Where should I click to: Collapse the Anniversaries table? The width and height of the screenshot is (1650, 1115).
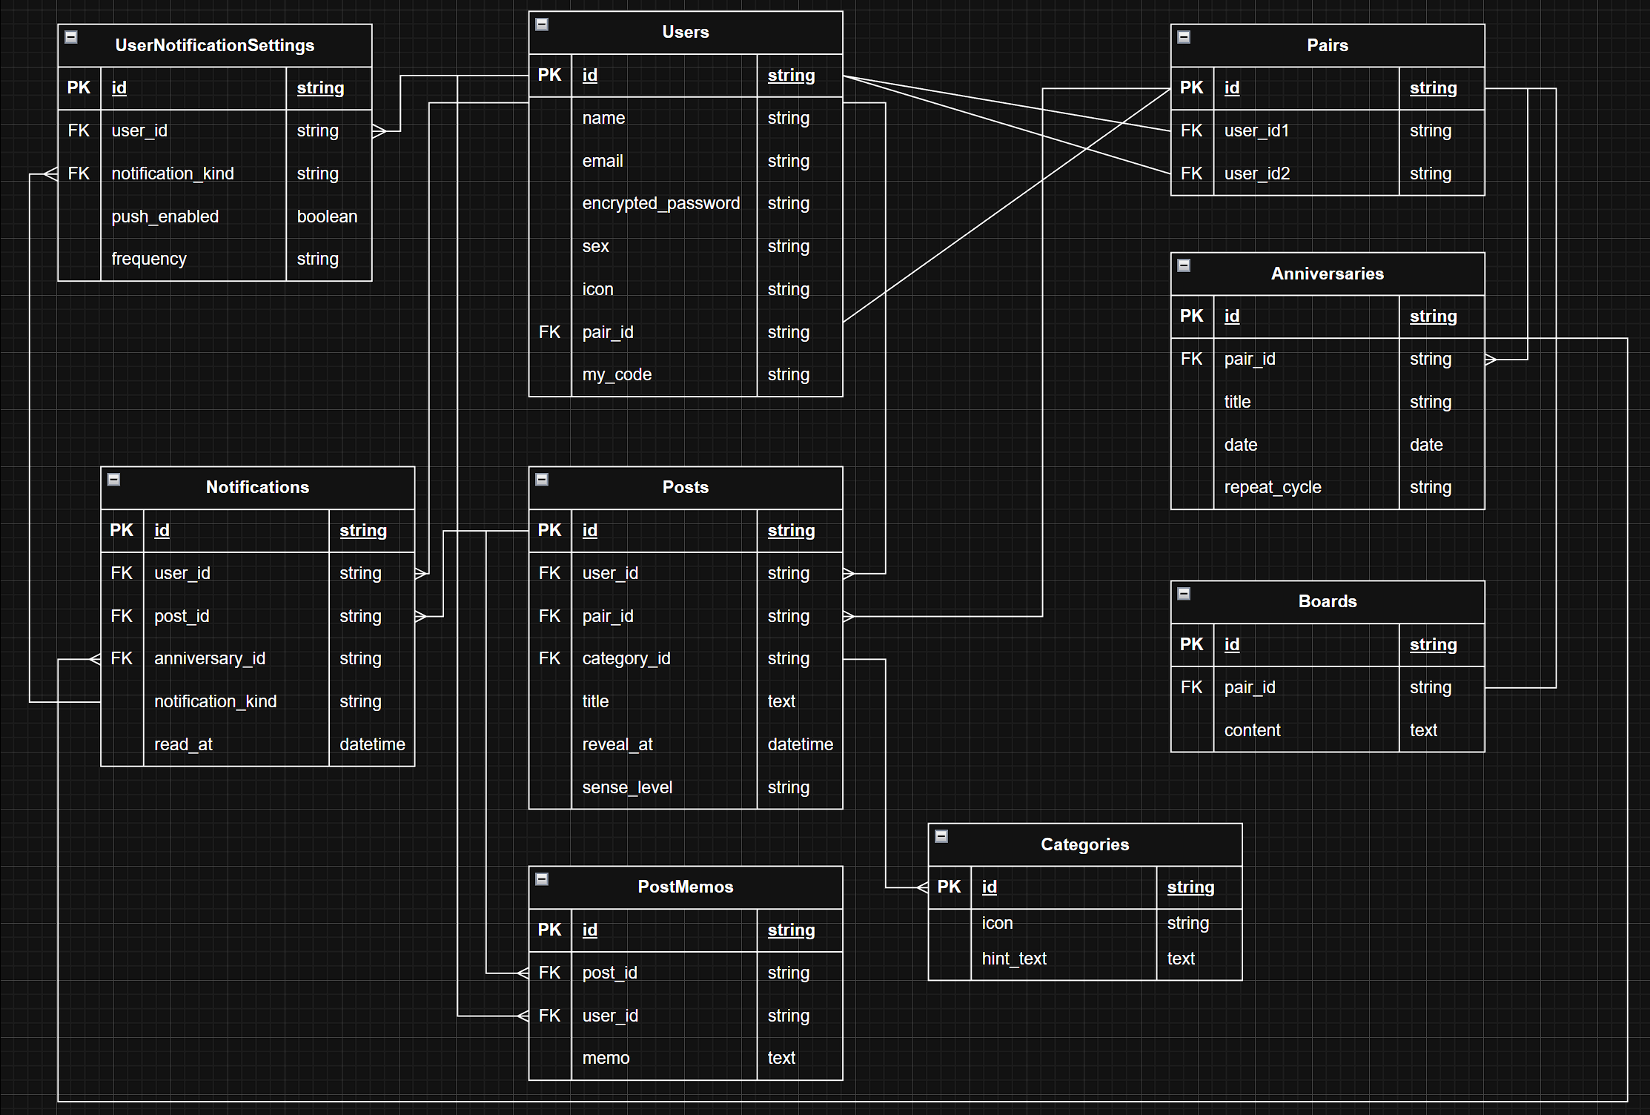tap(1184, 265)
